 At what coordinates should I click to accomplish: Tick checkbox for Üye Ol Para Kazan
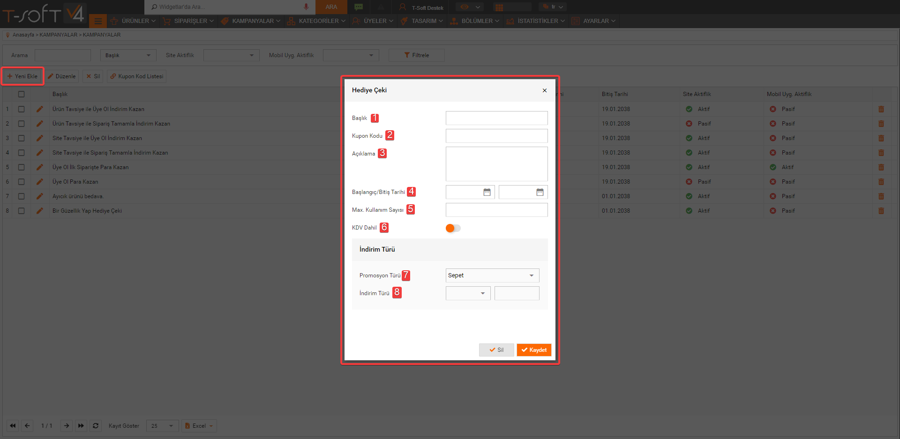coord(21,182)
